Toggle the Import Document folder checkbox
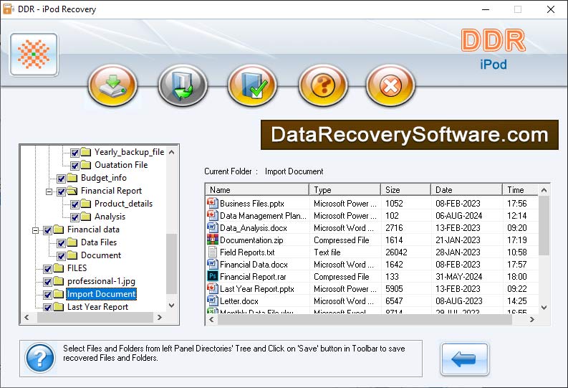The image size is (568, 388). coord(48,294)
